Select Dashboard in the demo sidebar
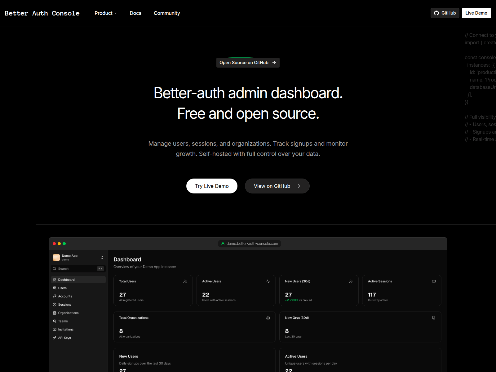This screenshot has height=372, width=496. point(78,280)
